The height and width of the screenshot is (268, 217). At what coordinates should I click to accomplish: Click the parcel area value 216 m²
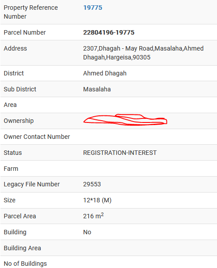click(x=94, y=216)
